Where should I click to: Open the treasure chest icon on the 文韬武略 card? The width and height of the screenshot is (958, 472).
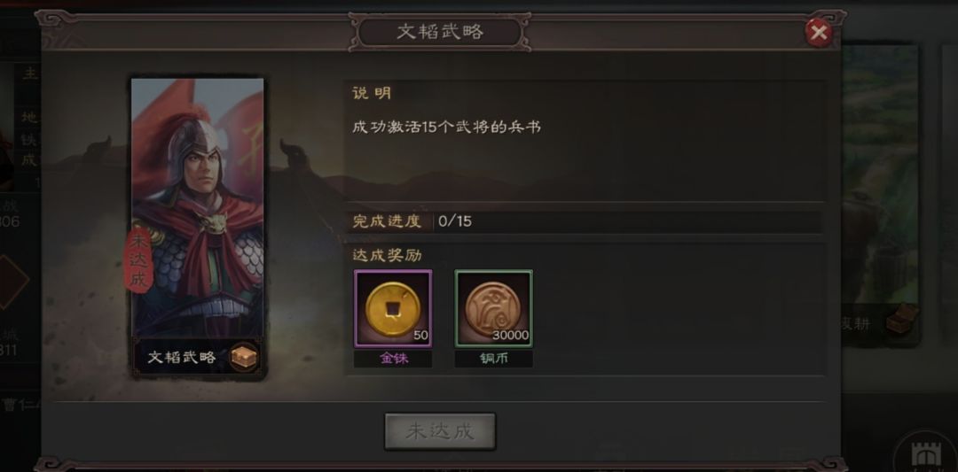point(243,358)
